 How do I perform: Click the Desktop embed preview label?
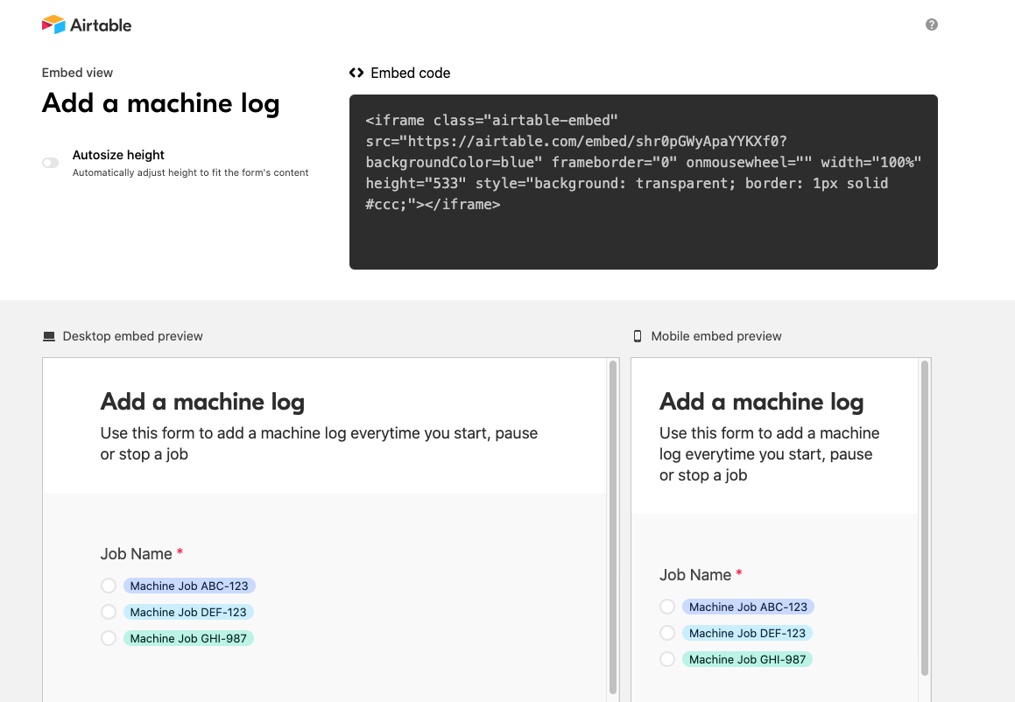point(133,336)
